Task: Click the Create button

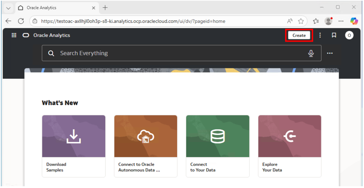Action: (299, 35)
